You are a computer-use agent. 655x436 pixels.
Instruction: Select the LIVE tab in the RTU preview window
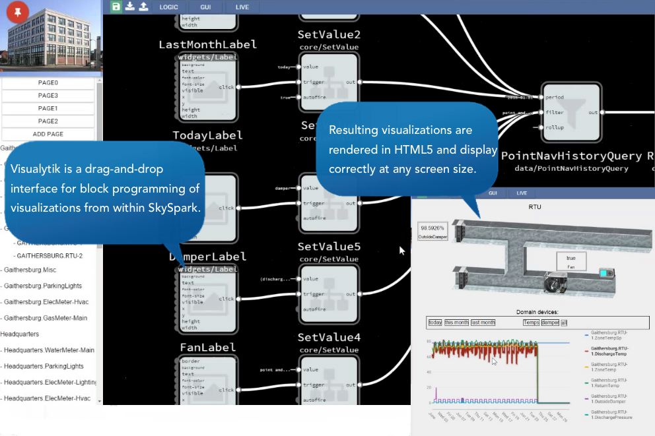click(x=522, y=193)
